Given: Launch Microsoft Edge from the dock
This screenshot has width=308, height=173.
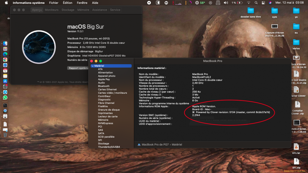Looking at the screenshot, I should (5, 54).
